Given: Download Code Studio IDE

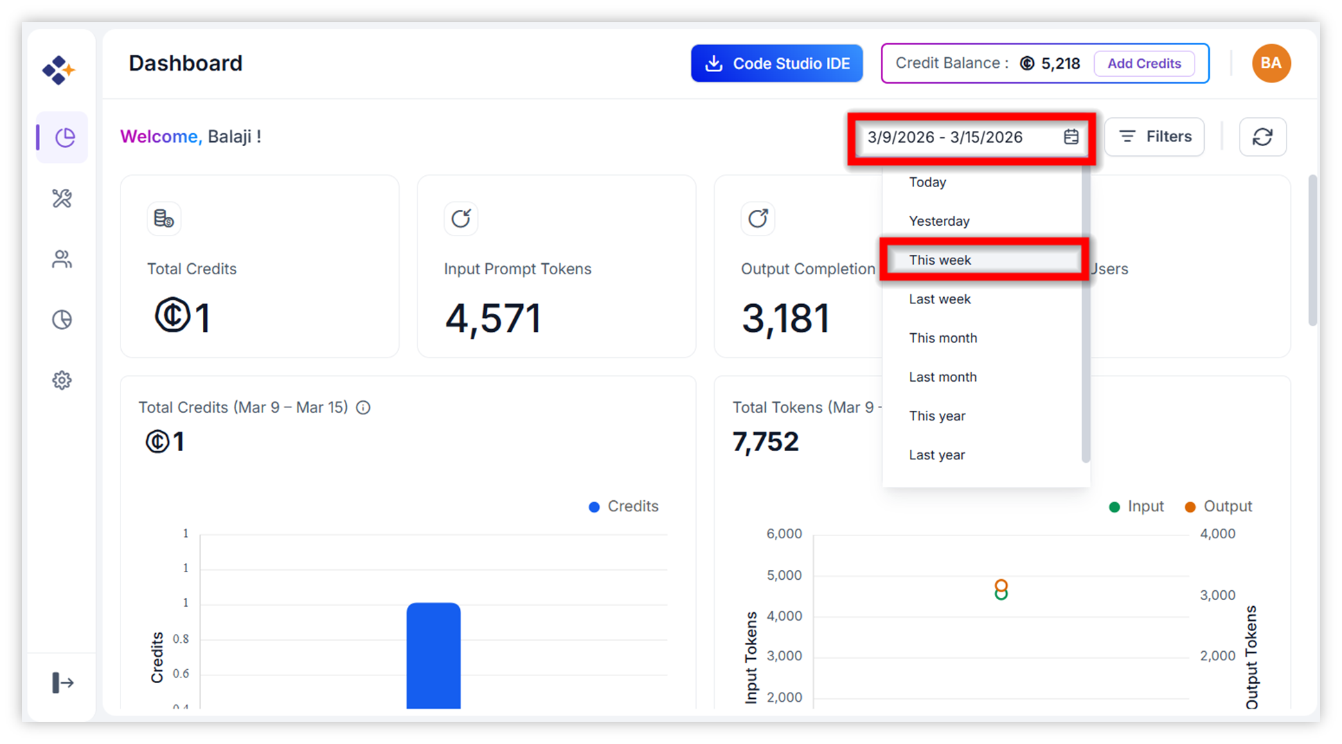Looking at the screenshot, I should [776, 64].
